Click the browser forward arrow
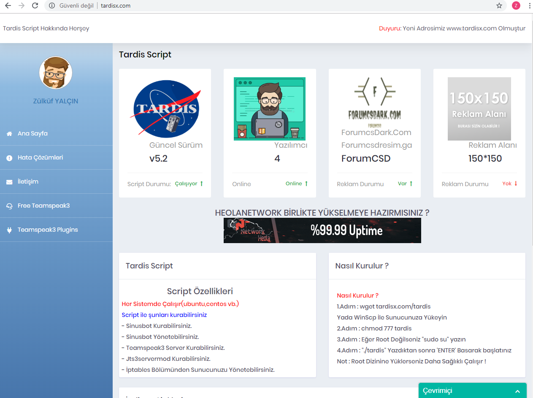 [x=22, y=5]
